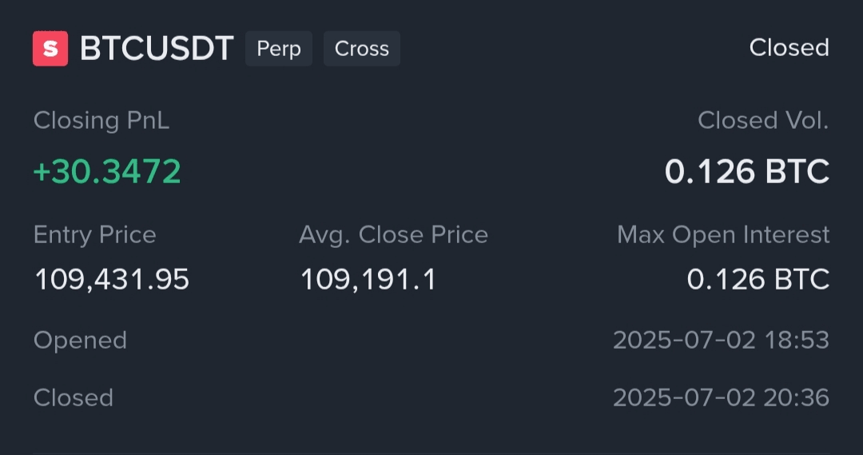The width and height of the screenshot is (863, 455).
Task: Tap the Closed Vol. label
Action: [x=763, y=121]
